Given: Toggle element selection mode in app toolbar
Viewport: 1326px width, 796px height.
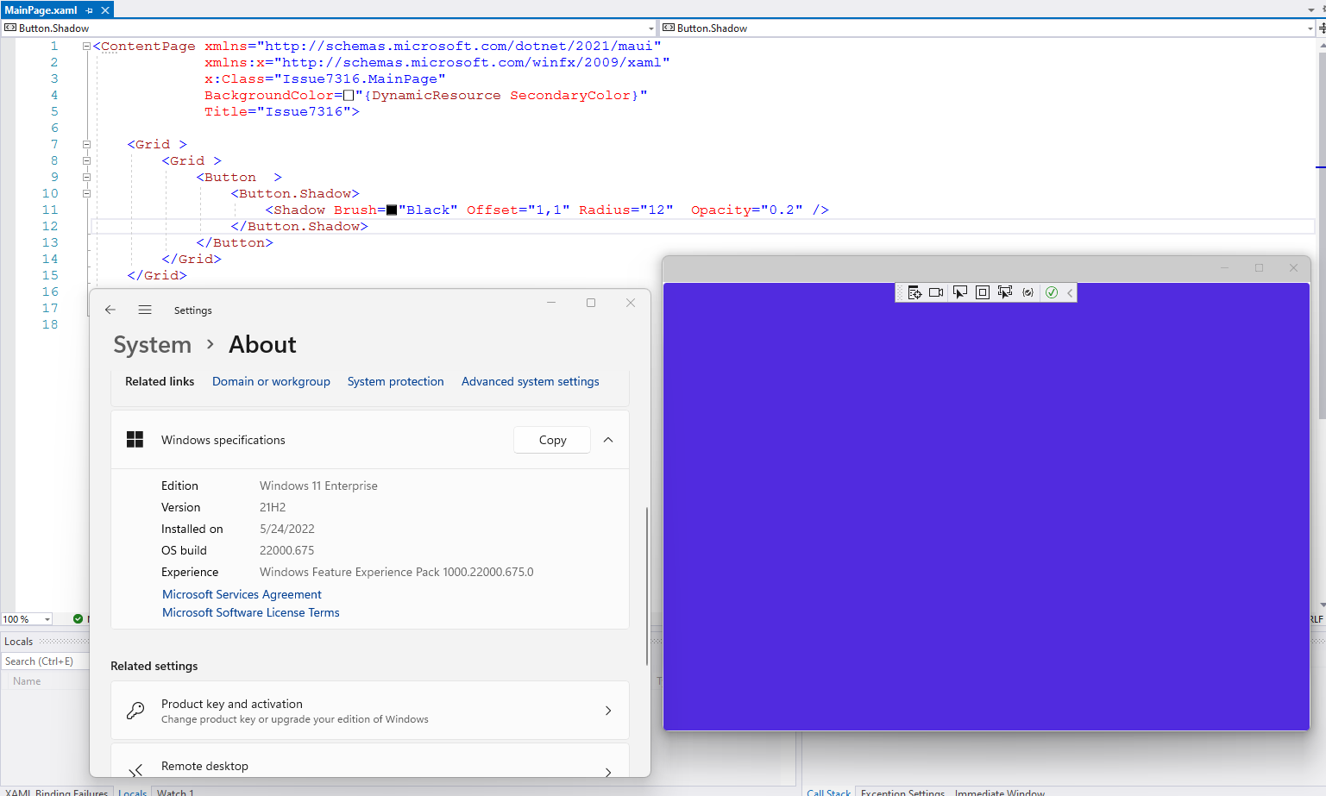Looking at the screenshot, I should [959, 292].
